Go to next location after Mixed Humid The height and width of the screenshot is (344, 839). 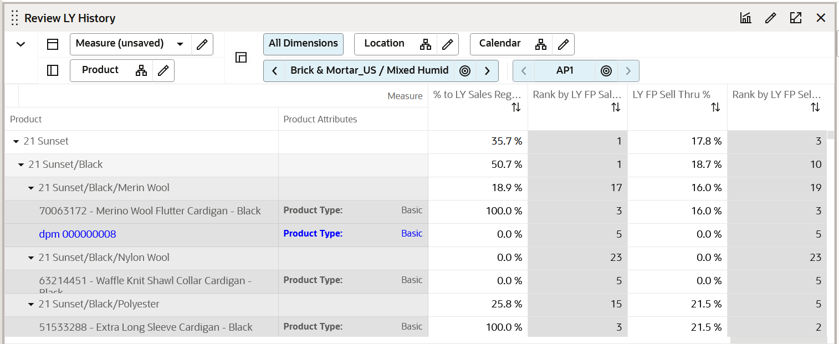[x=487, y=71]
